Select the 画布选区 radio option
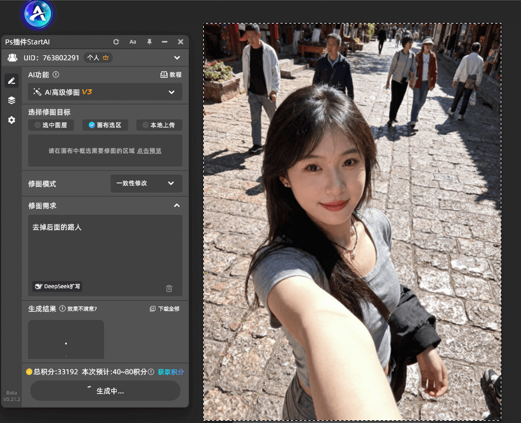521x423 pixels. 105,125
